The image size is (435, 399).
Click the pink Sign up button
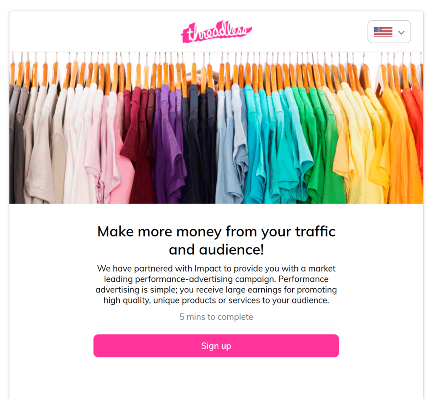pyautogui.click(x=216, y=346)
